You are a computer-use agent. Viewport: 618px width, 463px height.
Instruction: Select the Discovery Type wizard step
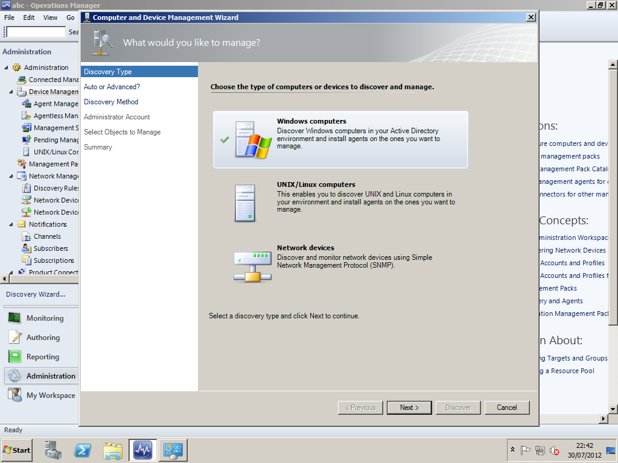pyautogui.click(x=139, y=72)
